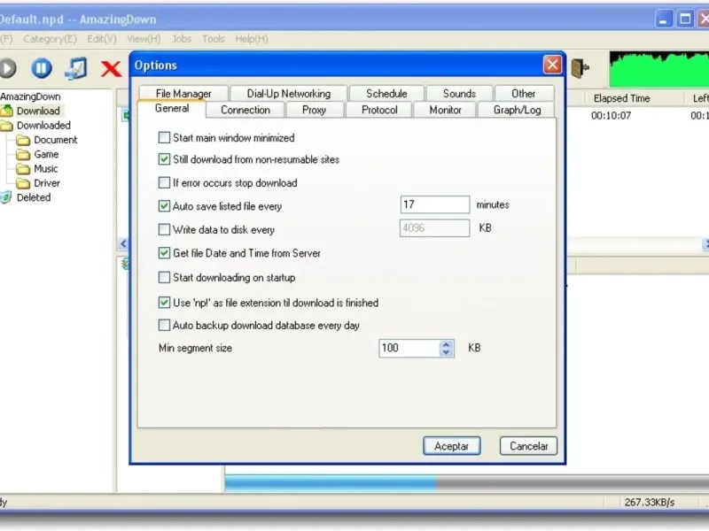The height and width of the screenshot is (531, 709).
Task: Click the 00:10:07 elapsed time cell
Action: [611, 116]
